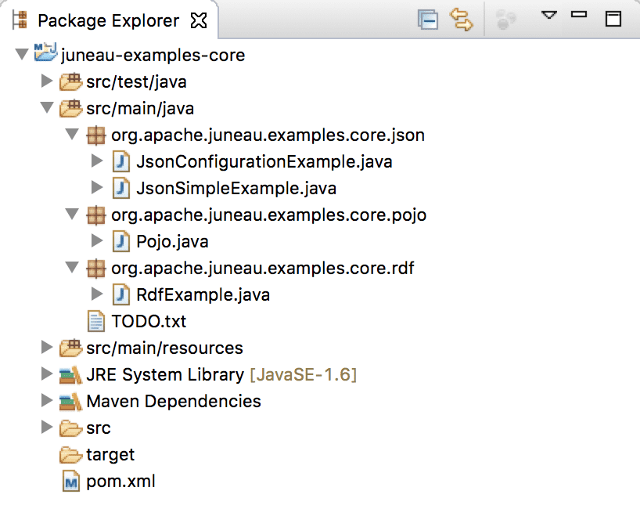
Task: Select the src/main/resources label
Action: tap(164, 348)
